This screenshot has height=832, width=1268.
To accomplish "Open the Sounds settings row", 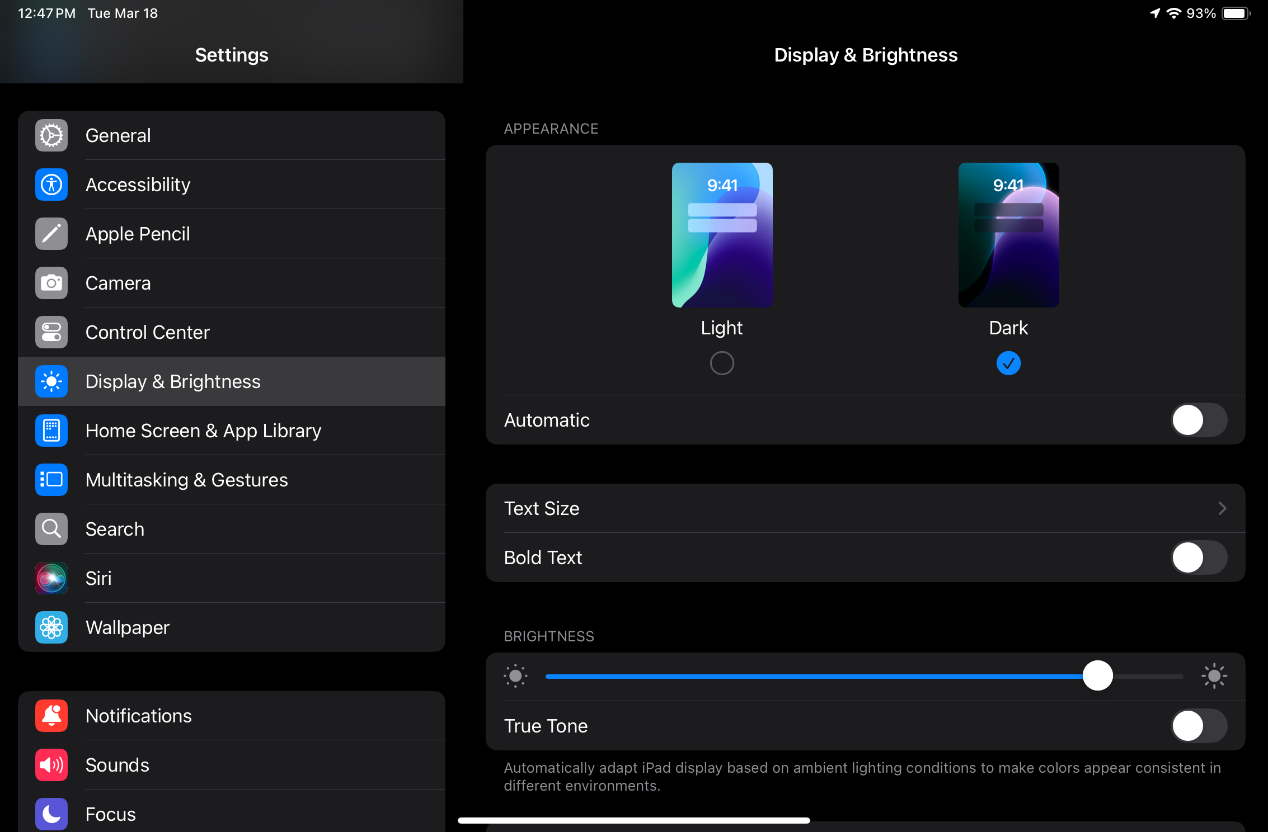I will (118, 765).
